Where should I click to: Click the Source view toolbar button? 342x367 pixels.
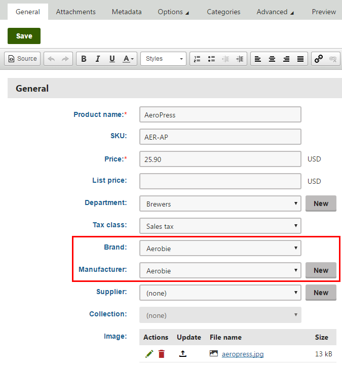click(22, 59)
